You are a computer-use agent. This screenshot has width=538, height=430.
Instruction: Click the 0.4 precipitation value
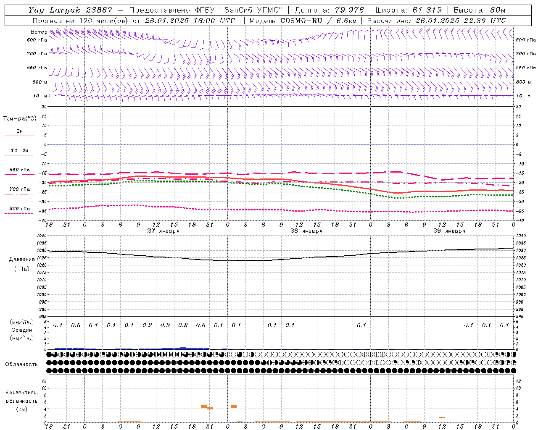coord(58,325)
